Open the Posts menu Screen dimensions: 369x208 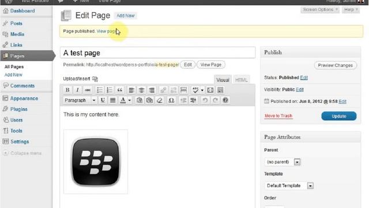point(16,23)
